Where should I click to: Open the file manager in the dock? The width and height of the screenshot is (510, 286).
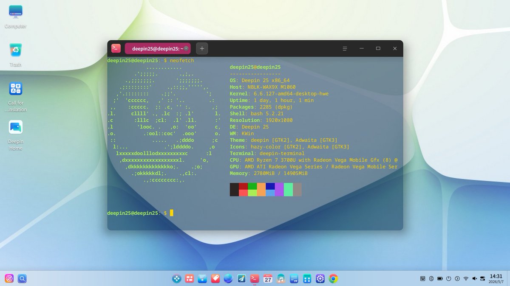coord(202,278)
